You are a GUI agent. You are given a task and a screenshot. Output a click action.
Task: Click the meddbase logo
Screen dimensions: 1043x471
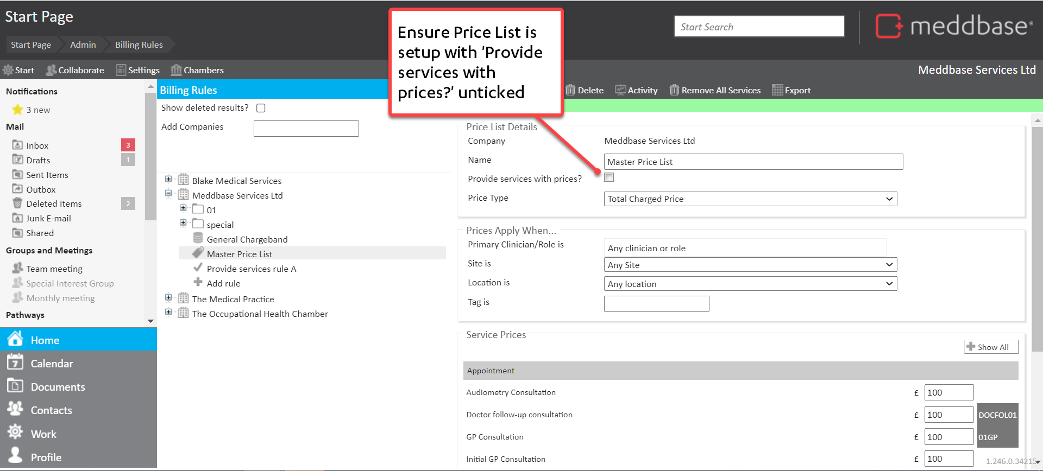click(954, 26)
